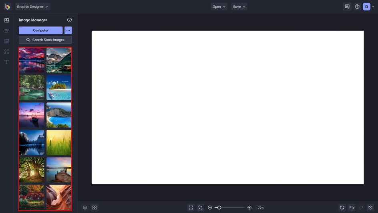Click the fill screen zoom icon

[x=200, y=207]
